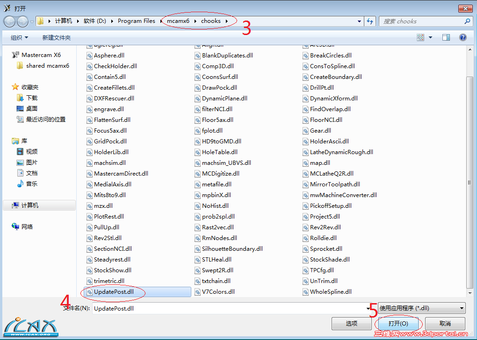
Task: Click the help question mark icon
Action: pyautogui.click(x=463, y=37)
